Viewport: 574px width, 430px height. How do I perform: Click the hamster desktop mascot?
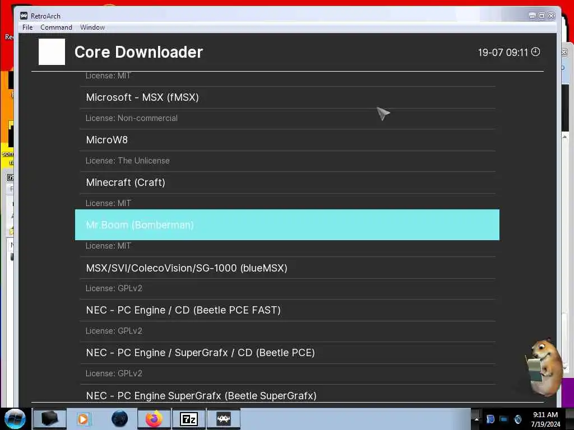click(x=544, y=367)
